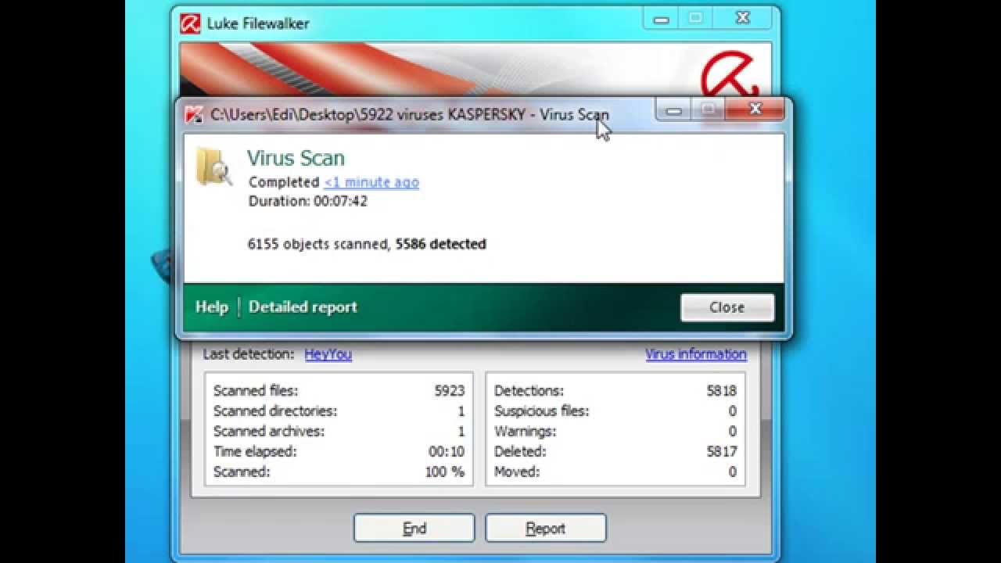Image resolution: width=1001 pixels, height=563 pixels.
Task: Open Help in the Virus Scan dialog
Action: (x=211, y=307)
